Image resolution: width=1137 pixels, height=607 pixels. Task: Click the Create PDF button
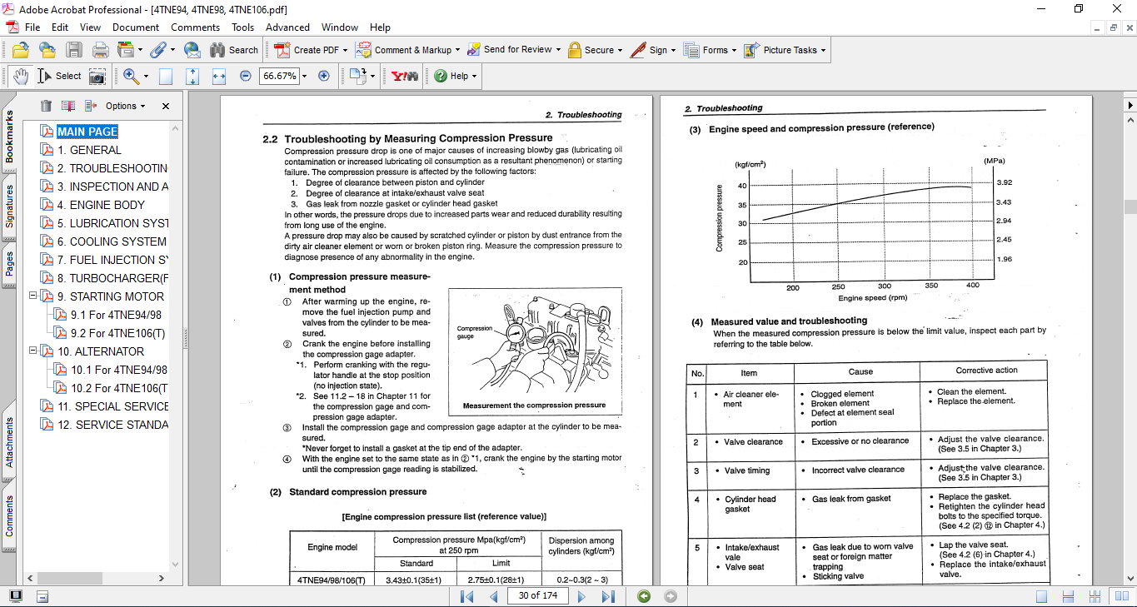(x=308, y=50)
